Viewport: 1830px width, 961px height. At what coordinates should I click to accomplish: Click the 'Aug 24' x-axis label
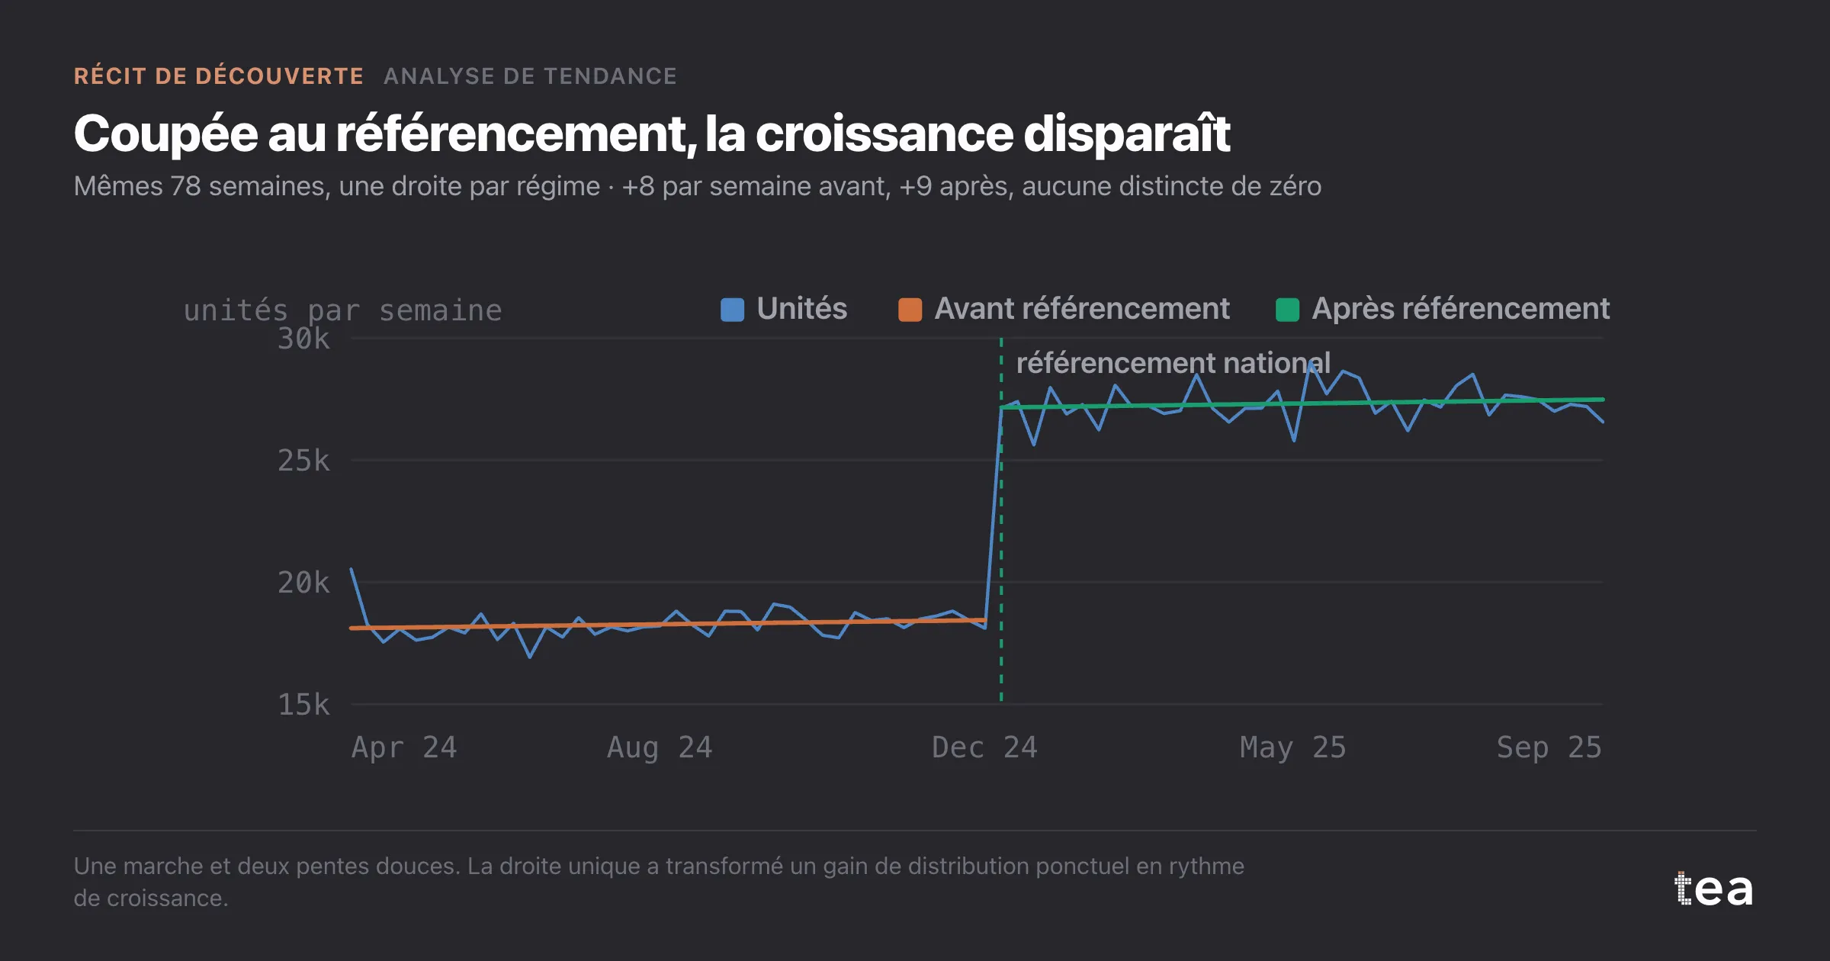coord(660,747)
